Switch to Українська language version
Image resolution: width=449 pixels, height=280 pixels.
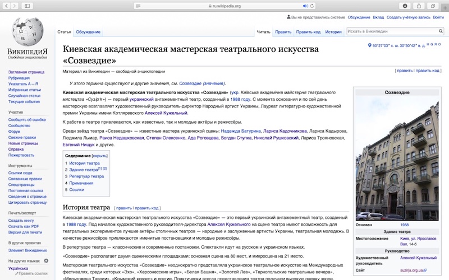tap(18, 268)
